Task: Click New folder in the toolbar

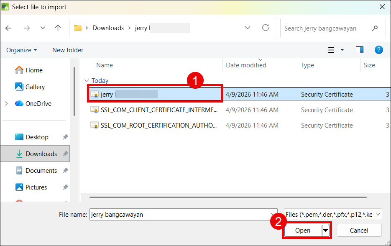Action: [x=68, y=50]
